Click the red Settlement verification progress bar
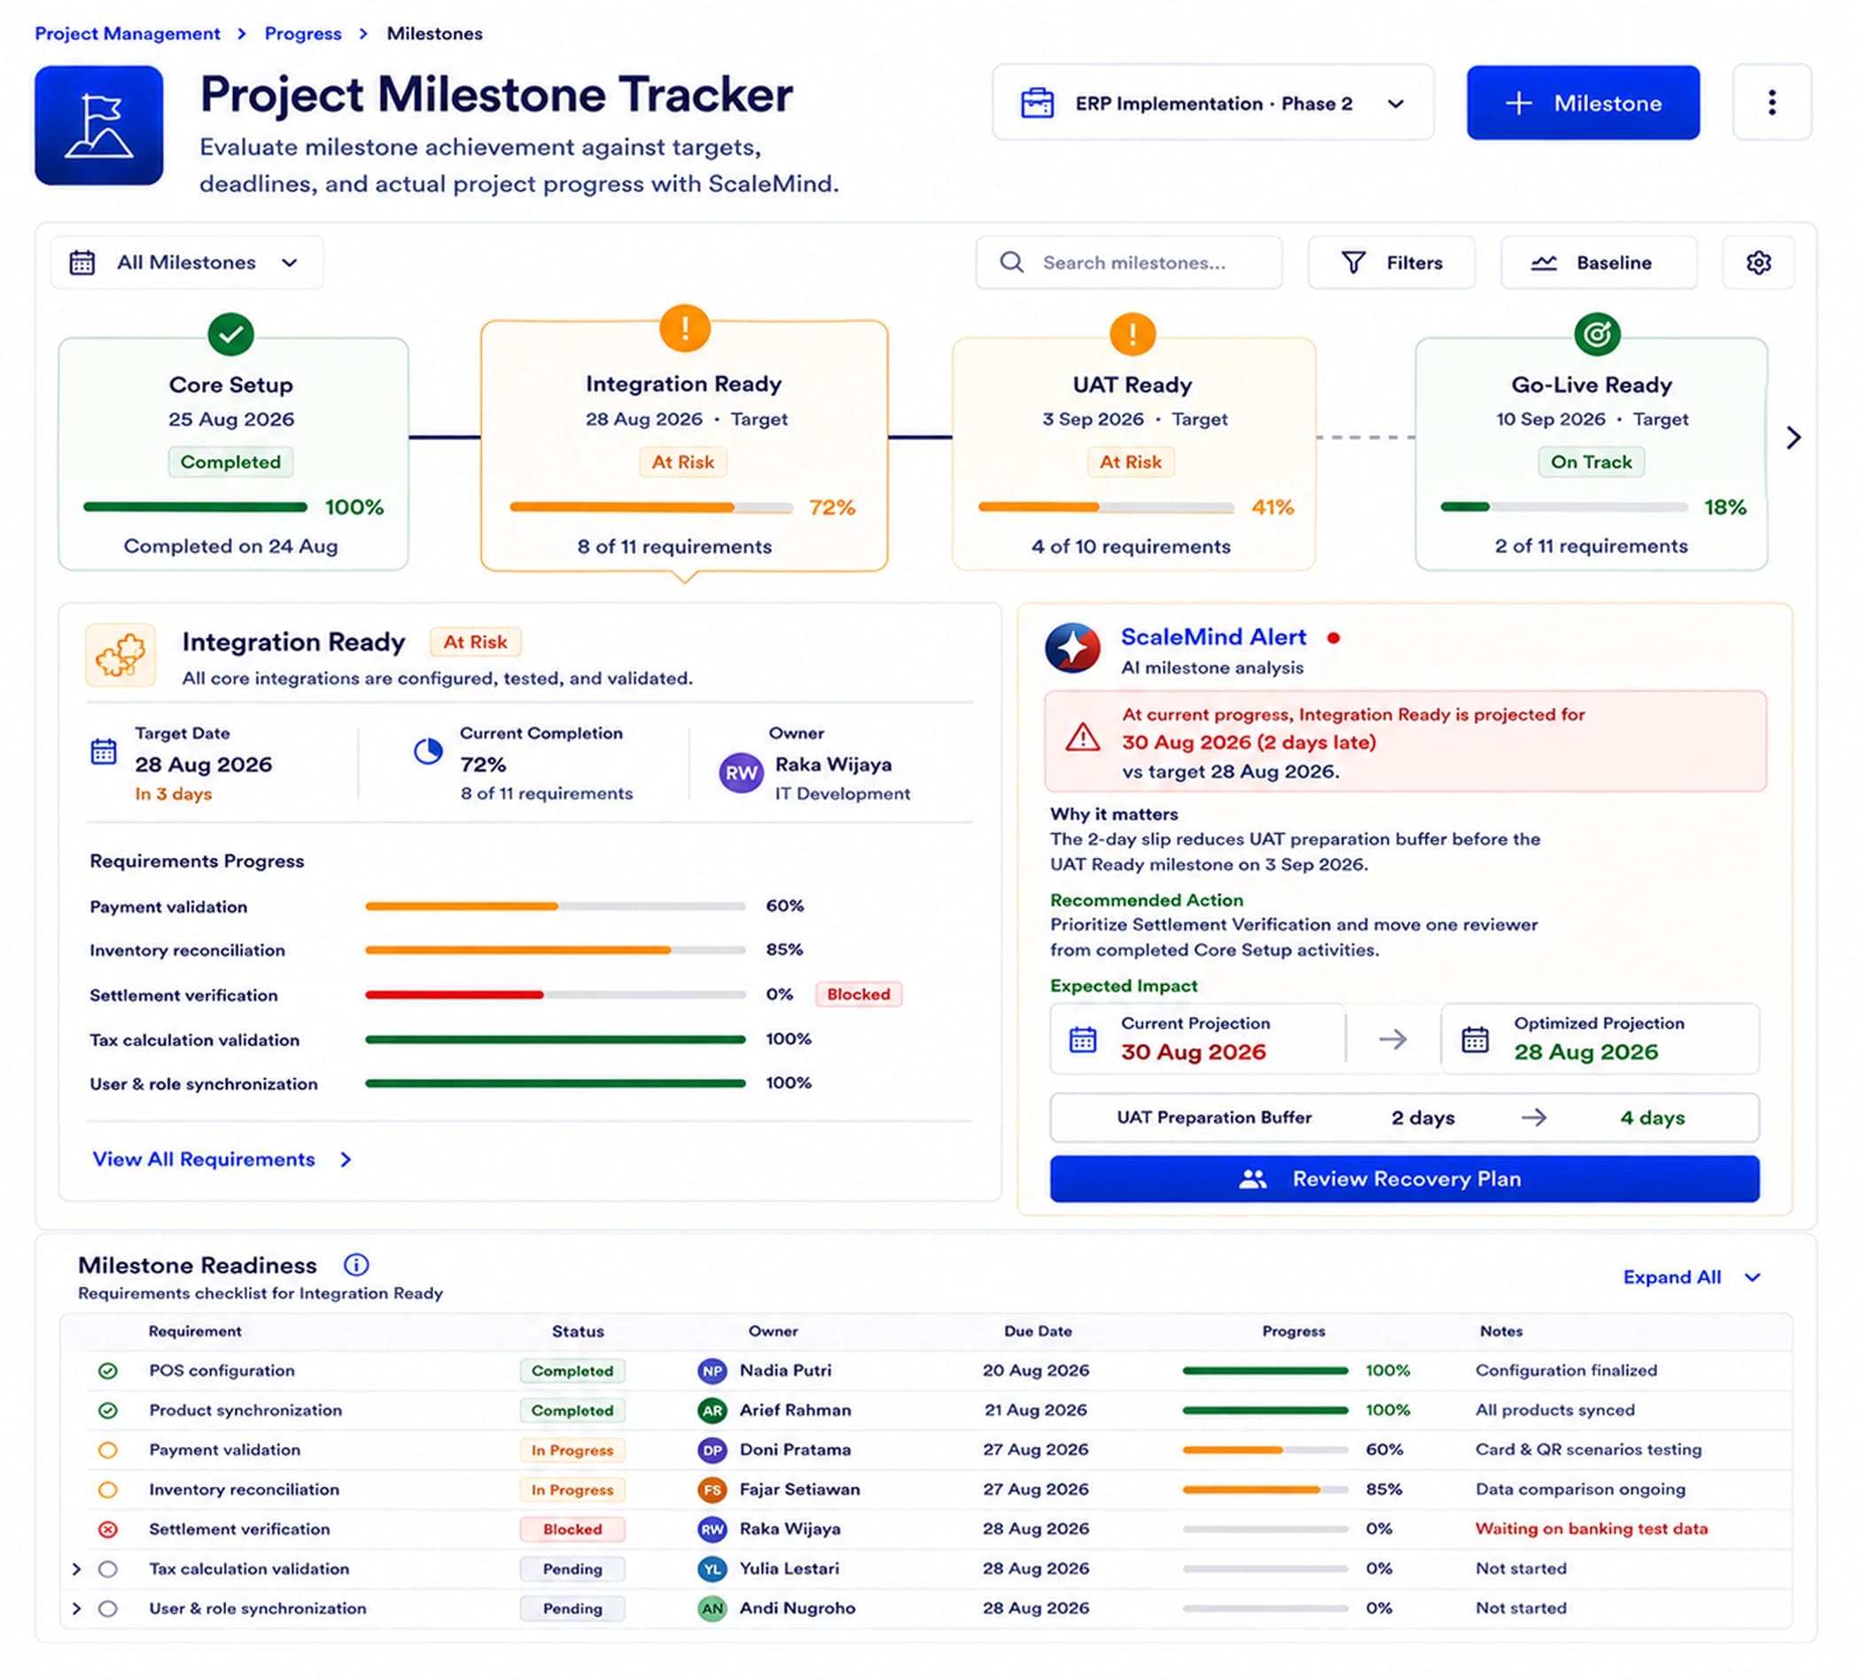Viewport: 1861px width, 1680px height. (x=556, y=995)
